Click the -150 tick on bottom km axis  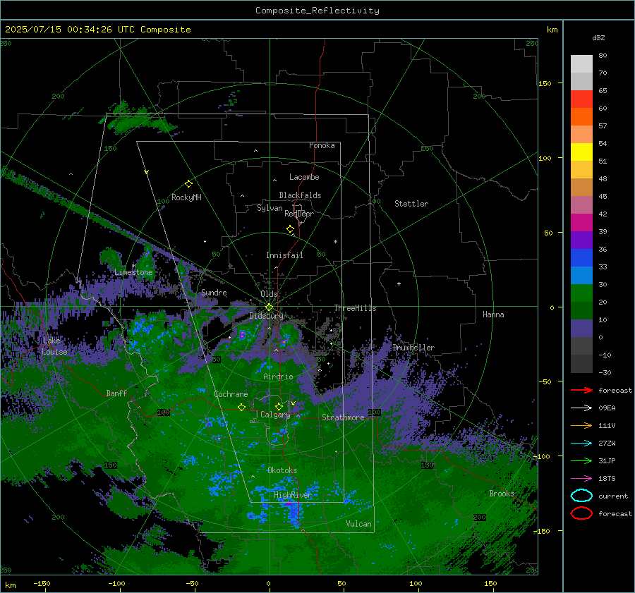coord(42,583)
